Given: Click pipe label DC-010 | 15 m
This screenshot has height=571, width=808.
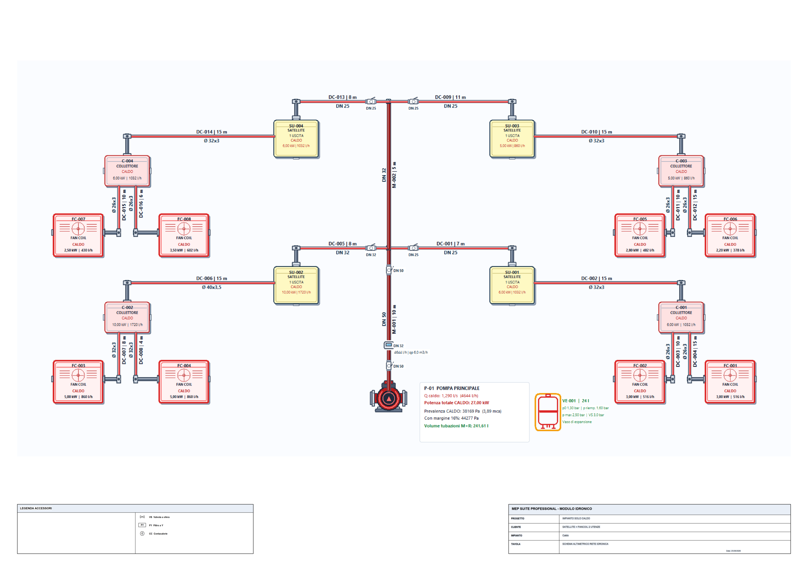Looking at the screenshot, I should 597,132.
